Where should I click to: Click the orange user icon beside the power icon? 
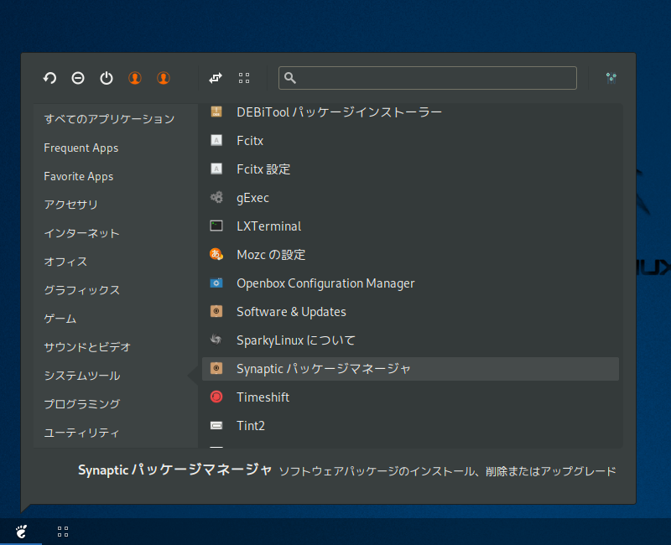(x=135, y=78)
